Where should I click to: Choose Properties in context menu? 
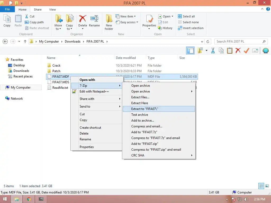tap(96, 147)
